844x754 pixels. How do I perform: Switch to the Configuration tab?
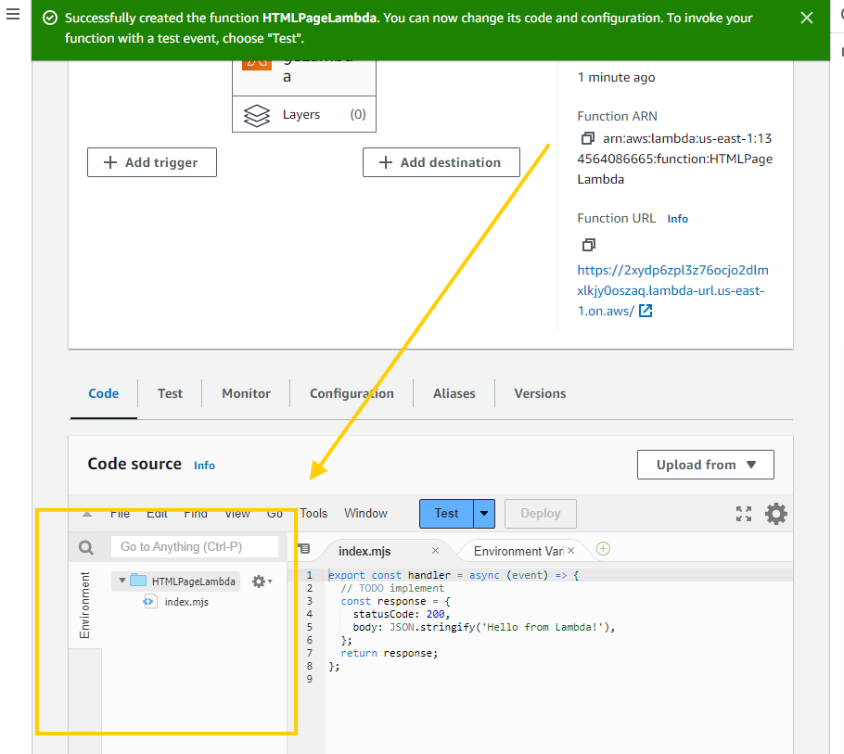point(352,393)
